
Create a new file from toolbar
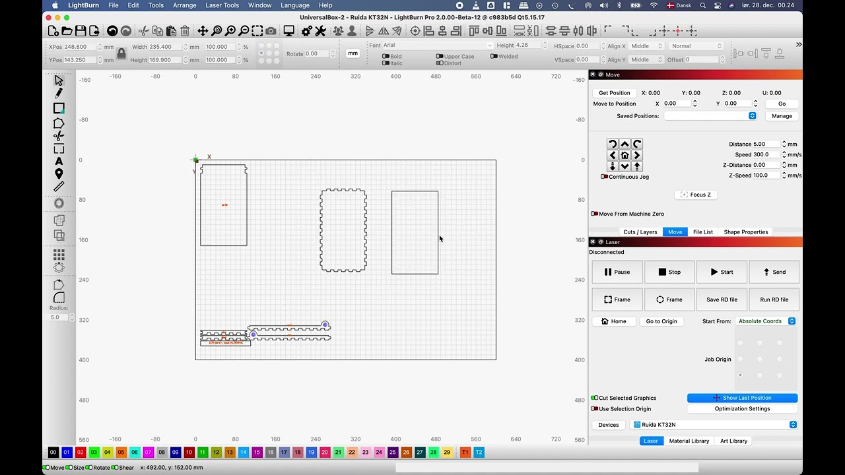[53, 31]
